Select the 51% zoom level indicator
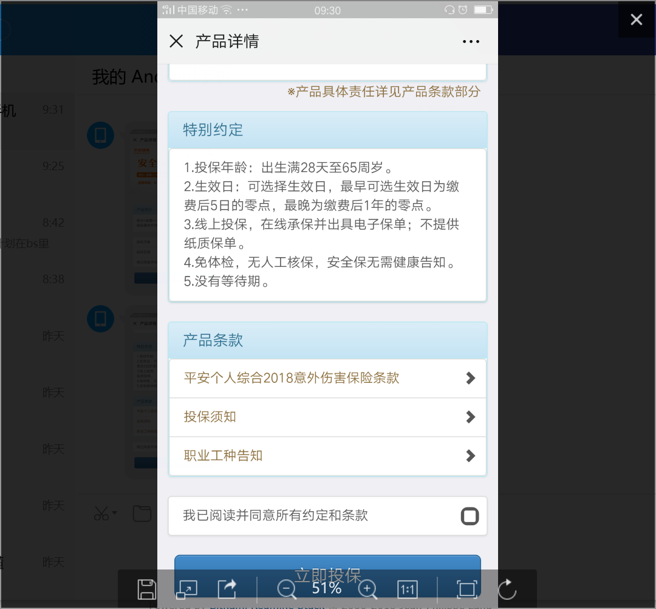This screenshot has width=656, height=609. click(327, 588)
